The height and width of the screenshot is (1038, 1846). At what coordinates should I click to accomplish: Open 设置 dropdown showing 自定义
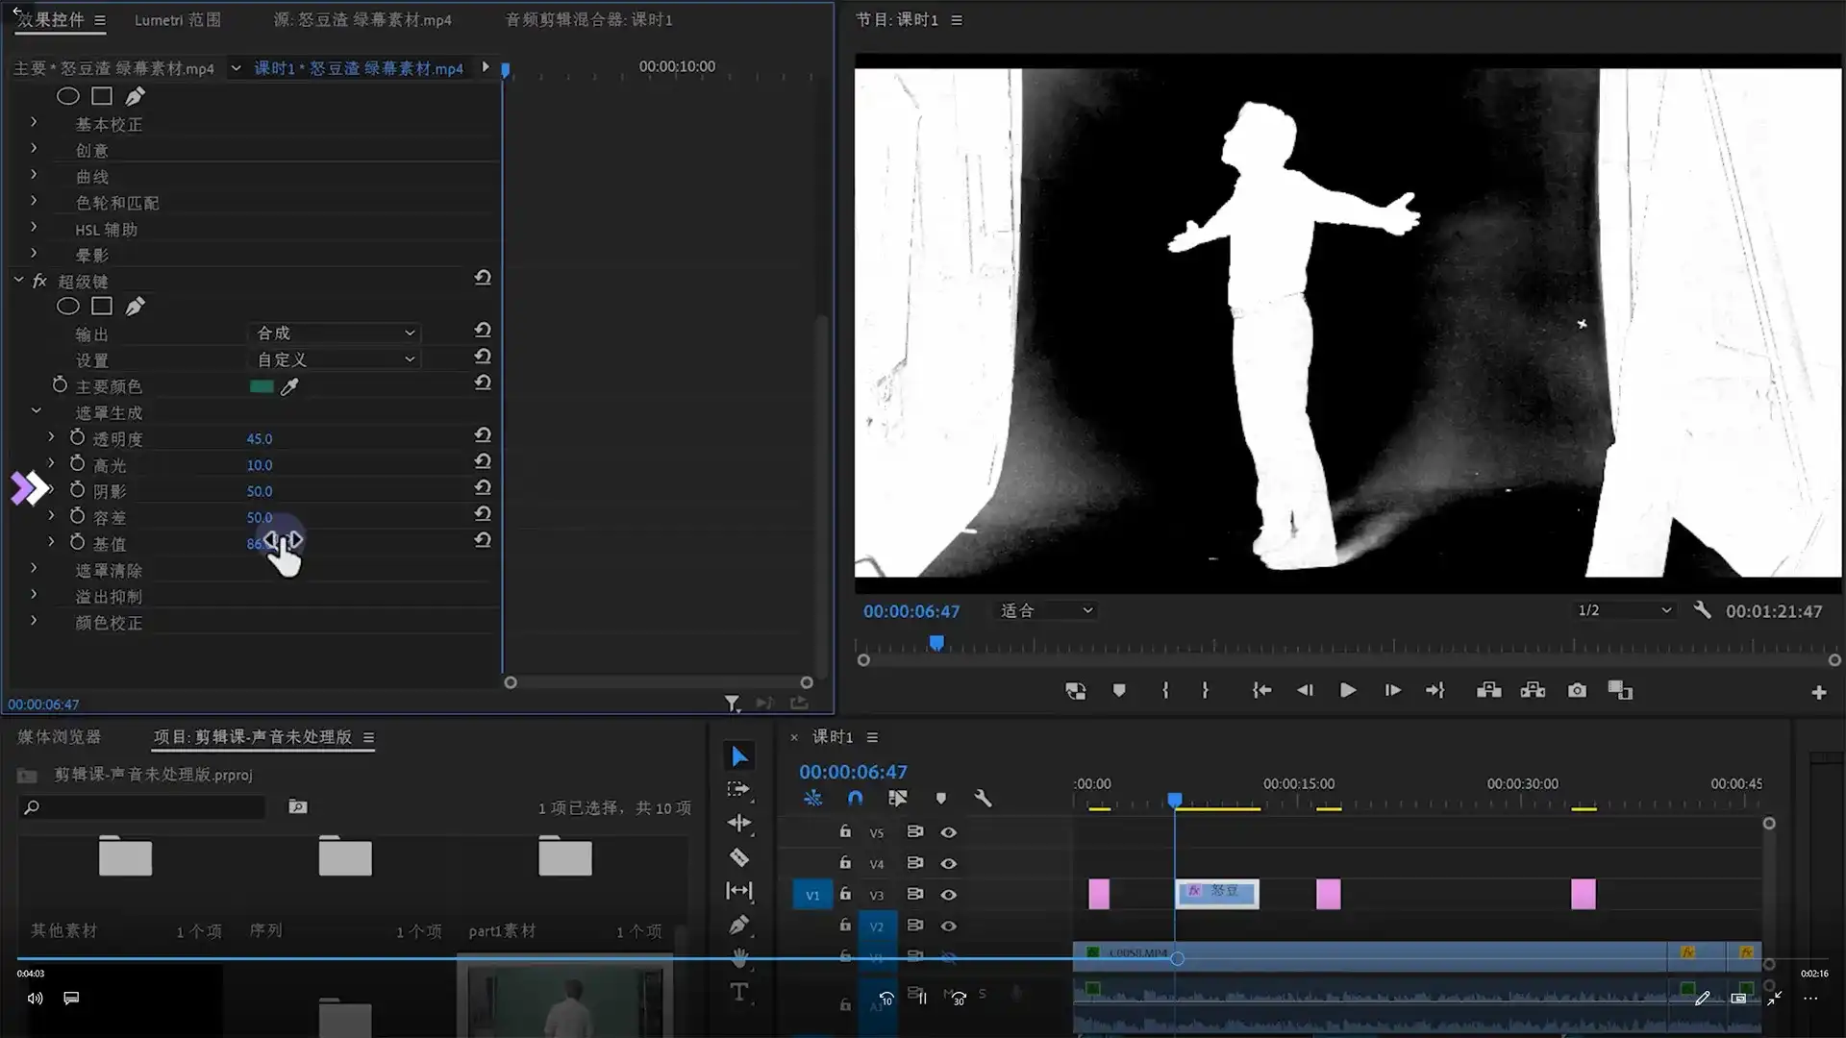[x=335, y=358]
